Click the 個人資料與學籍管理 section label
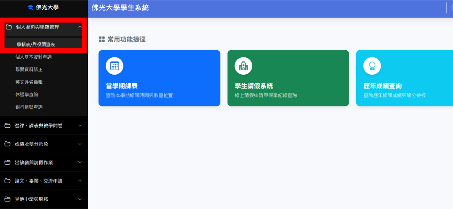The image size is (453, 209). 38,27
